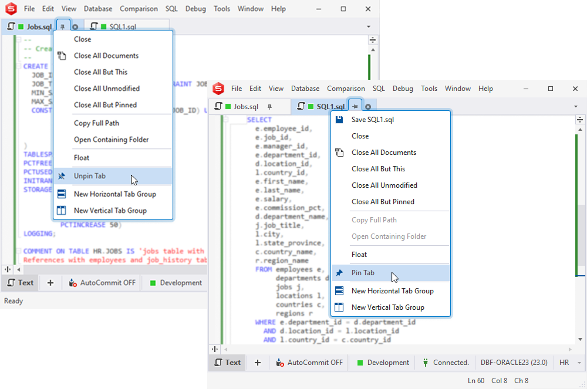
Task: Click the Development category in the right status bar
Action: [x=383, y=363]
